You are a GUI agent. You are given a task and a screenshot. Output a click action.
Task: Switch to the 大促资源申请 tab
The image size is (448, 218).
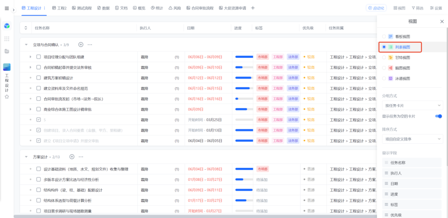tap(233, 8)
